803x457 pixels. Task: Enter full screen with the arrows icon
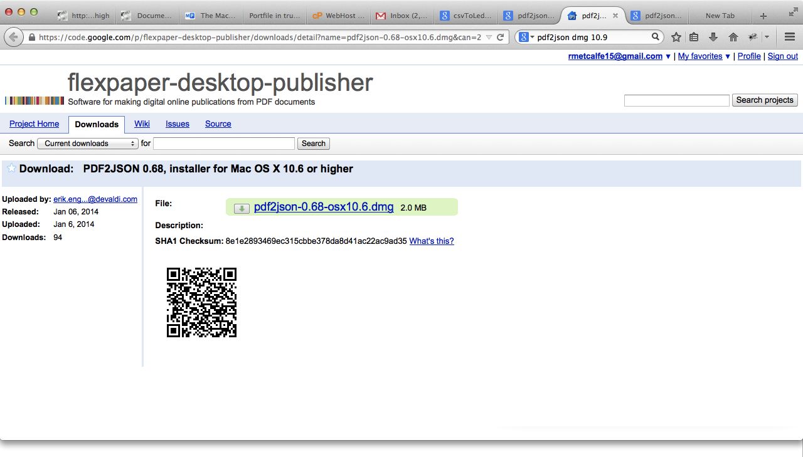click(x=792, y=12)
